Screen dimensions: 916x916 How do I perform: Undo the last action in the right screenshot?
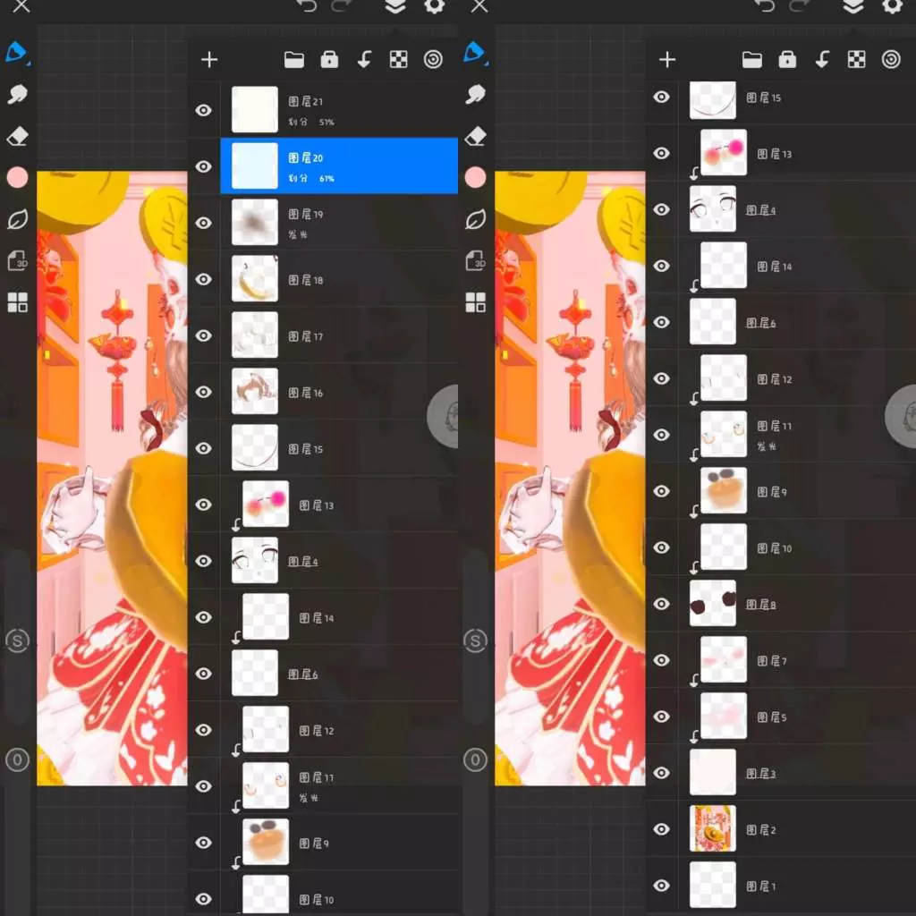pyautogui.click(x=764, y=6)
